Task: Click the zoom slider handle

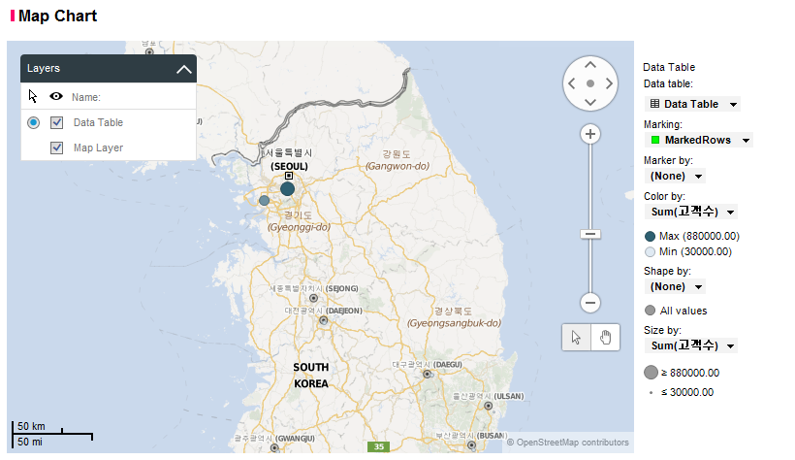Action: 590,234
